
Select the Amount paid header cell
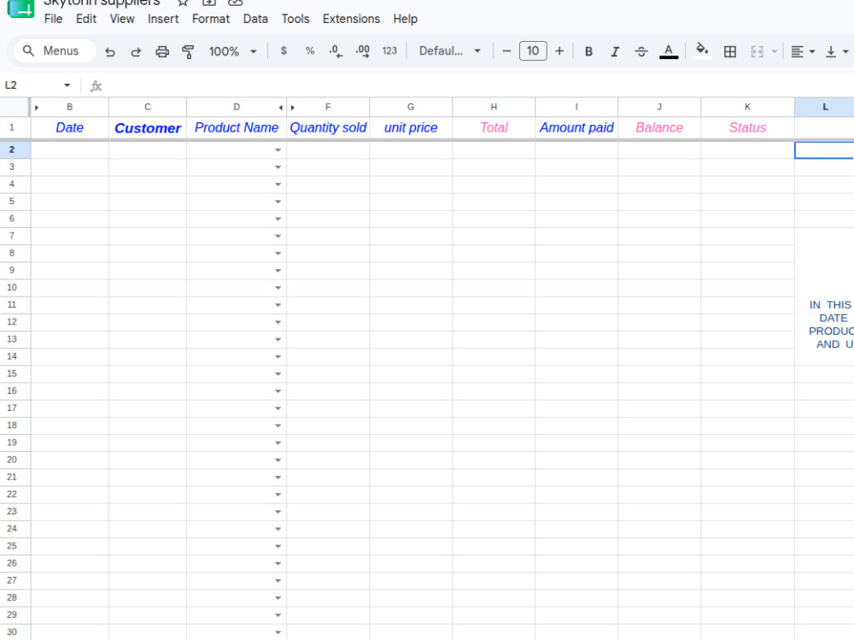[x=576, y=127]
